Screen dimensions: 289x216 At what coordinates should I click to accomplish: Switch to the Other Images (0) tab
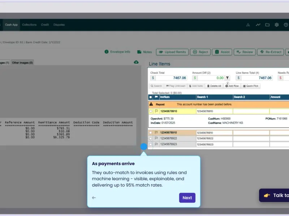[22, 63]
